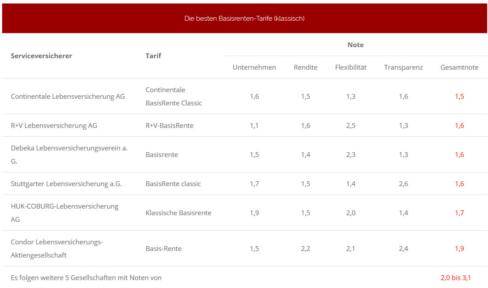
Task: Select R+V Lebensversicherung AG entry
Action: click(54, 126)
